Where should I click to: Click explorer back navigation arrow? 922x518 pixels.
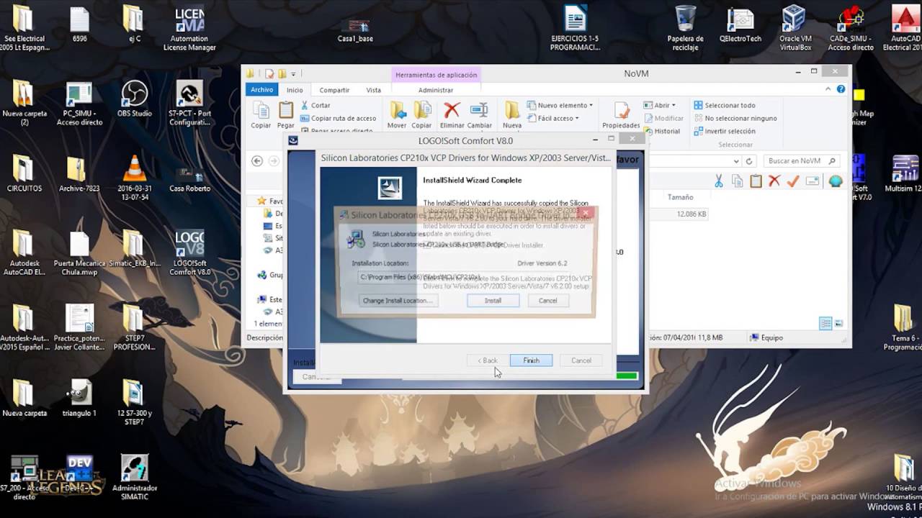257,161
